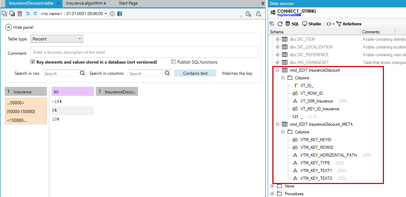The width and height of the screenshot is (406, 197).
Task: Click the Insurance dimension header
Action: coord(26,92)
